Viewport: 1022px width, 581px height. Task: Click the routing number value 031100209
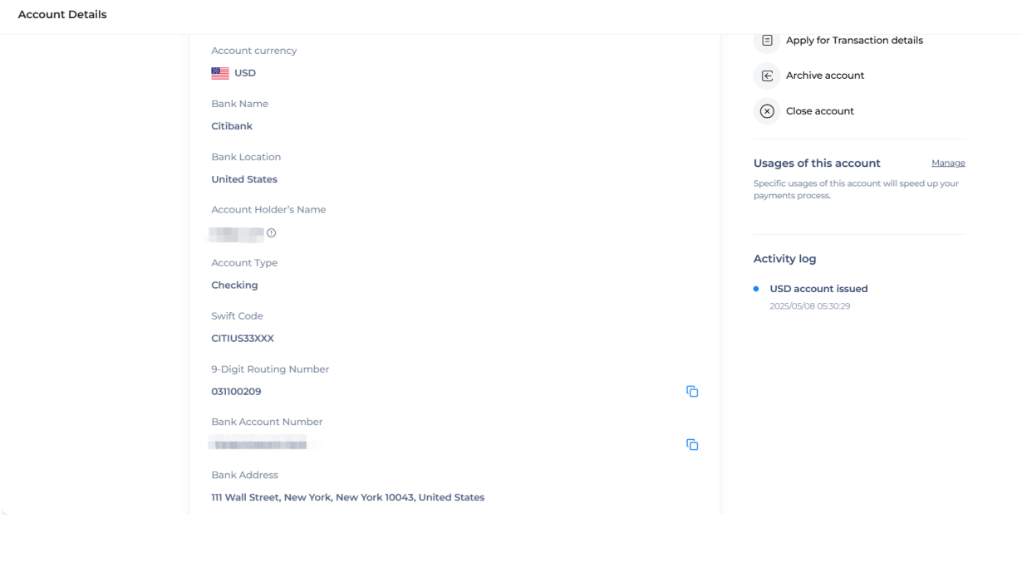point(236,392)
